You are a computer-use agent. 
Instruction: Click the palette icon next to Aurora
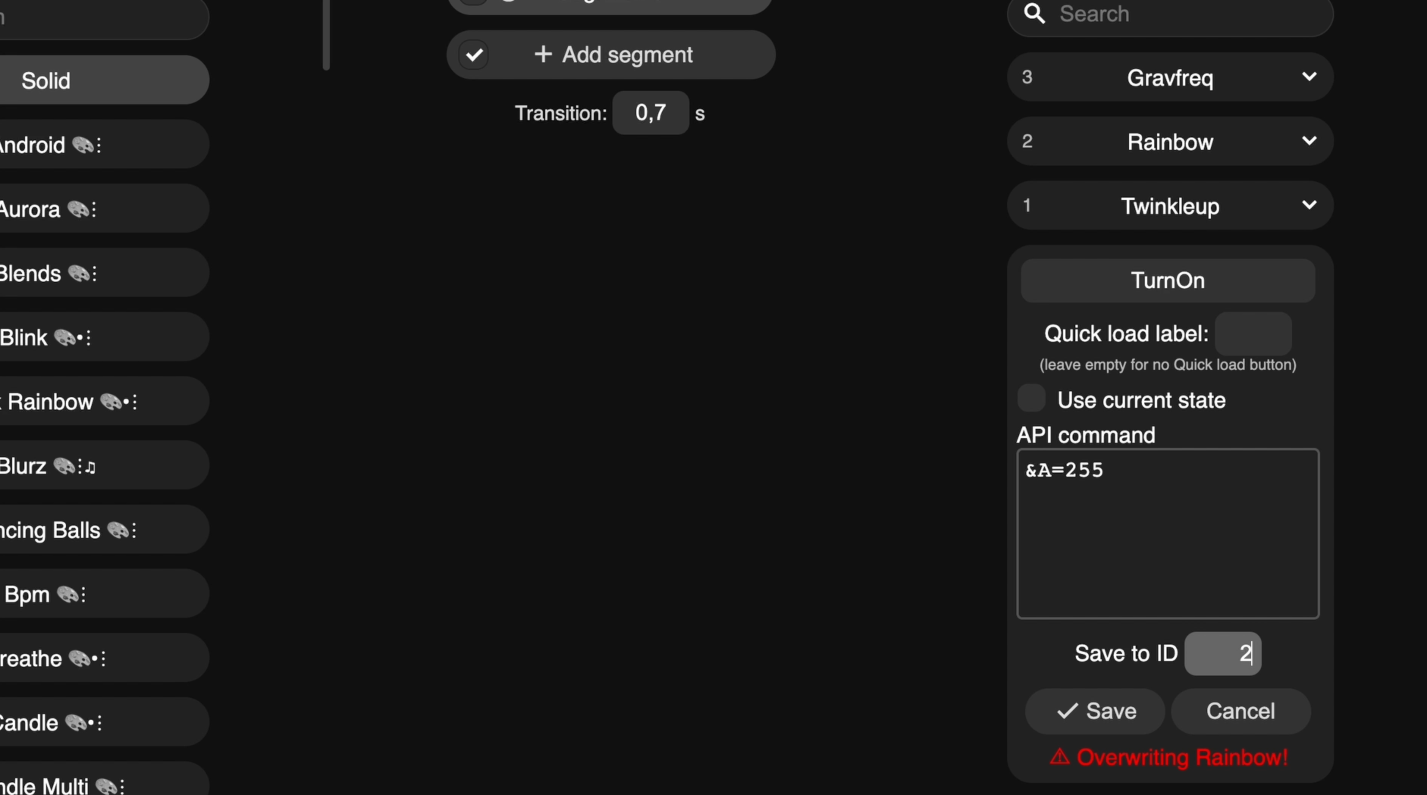click(x=78, y=209)
